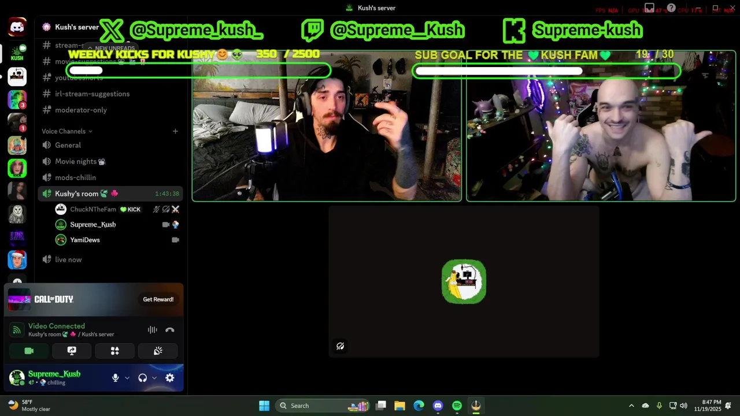The width and height of the screenshot is (740, 416).
Task: Toggle hide-video icon on center tile
Action: pos(340,346)
